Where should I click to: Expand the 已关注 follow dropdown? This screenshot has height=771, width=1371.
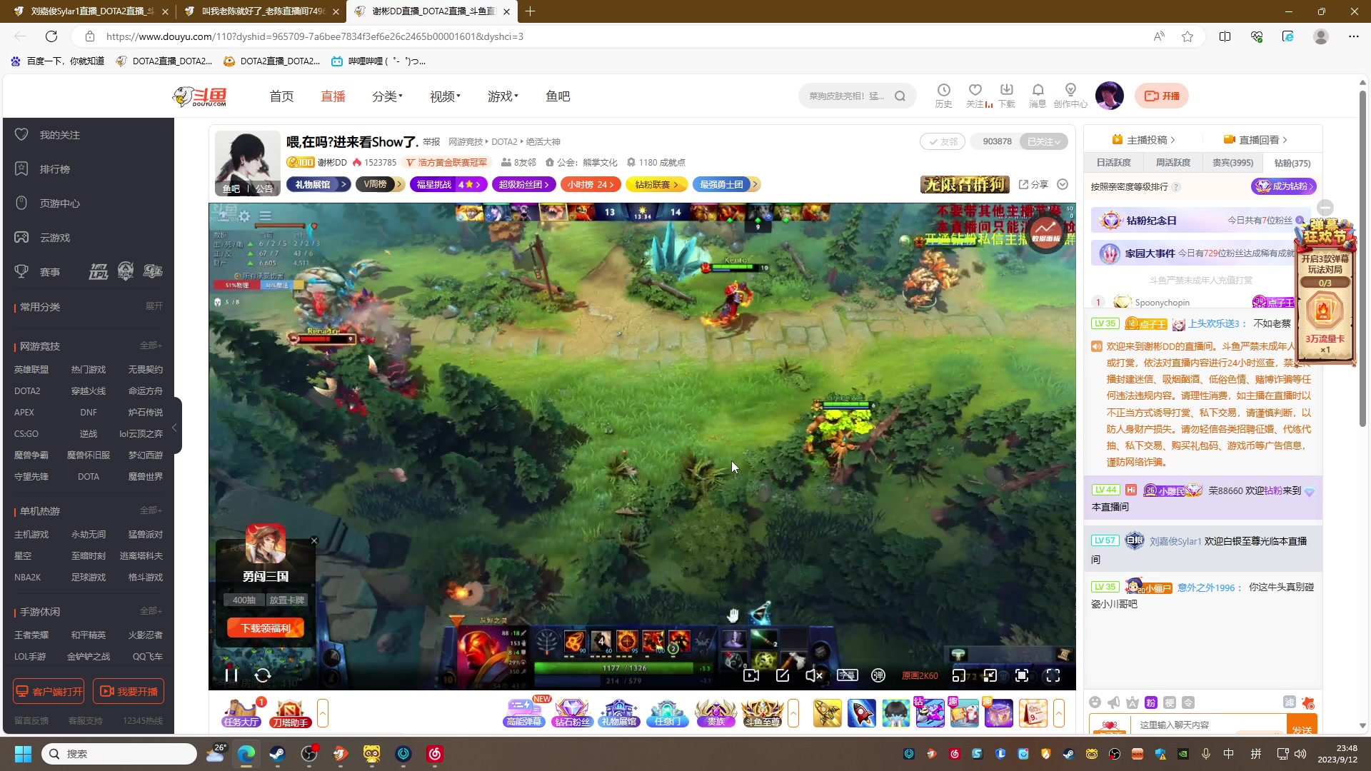tap(1043, 141)
